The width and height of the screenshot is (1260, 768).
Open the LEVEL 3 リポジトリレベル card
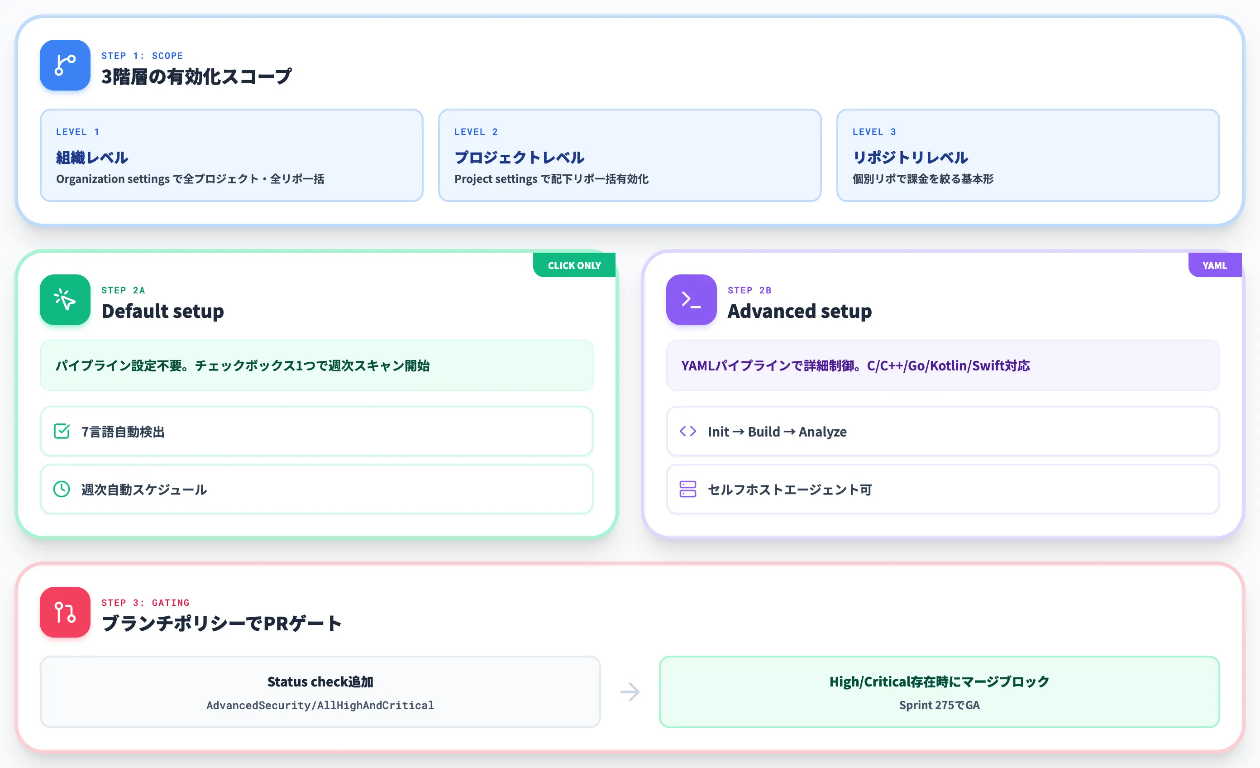[x=1028, y=155]
